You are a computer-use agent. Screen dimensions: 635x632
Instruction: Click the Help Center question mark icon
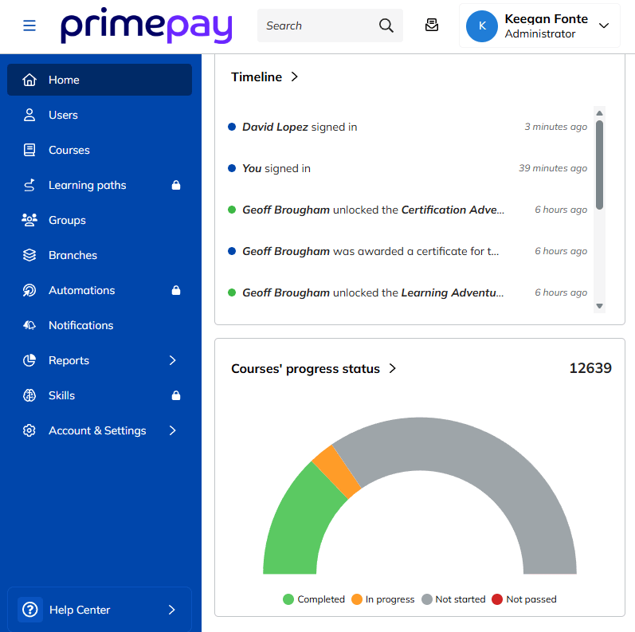(x=30, y=610)
